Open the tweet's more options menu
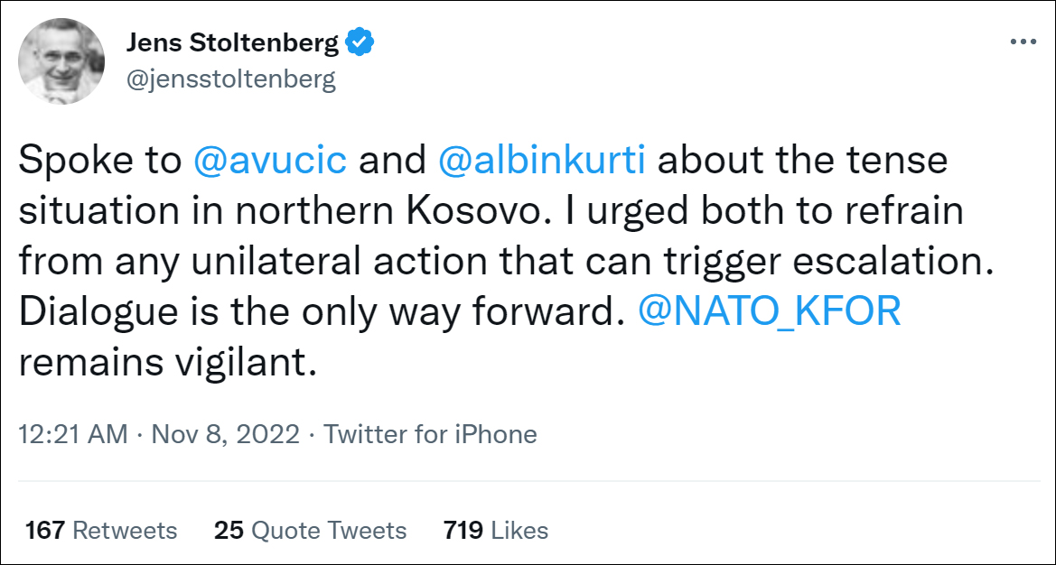This screenshot has width=1056, height=565. click(1023, 42)
